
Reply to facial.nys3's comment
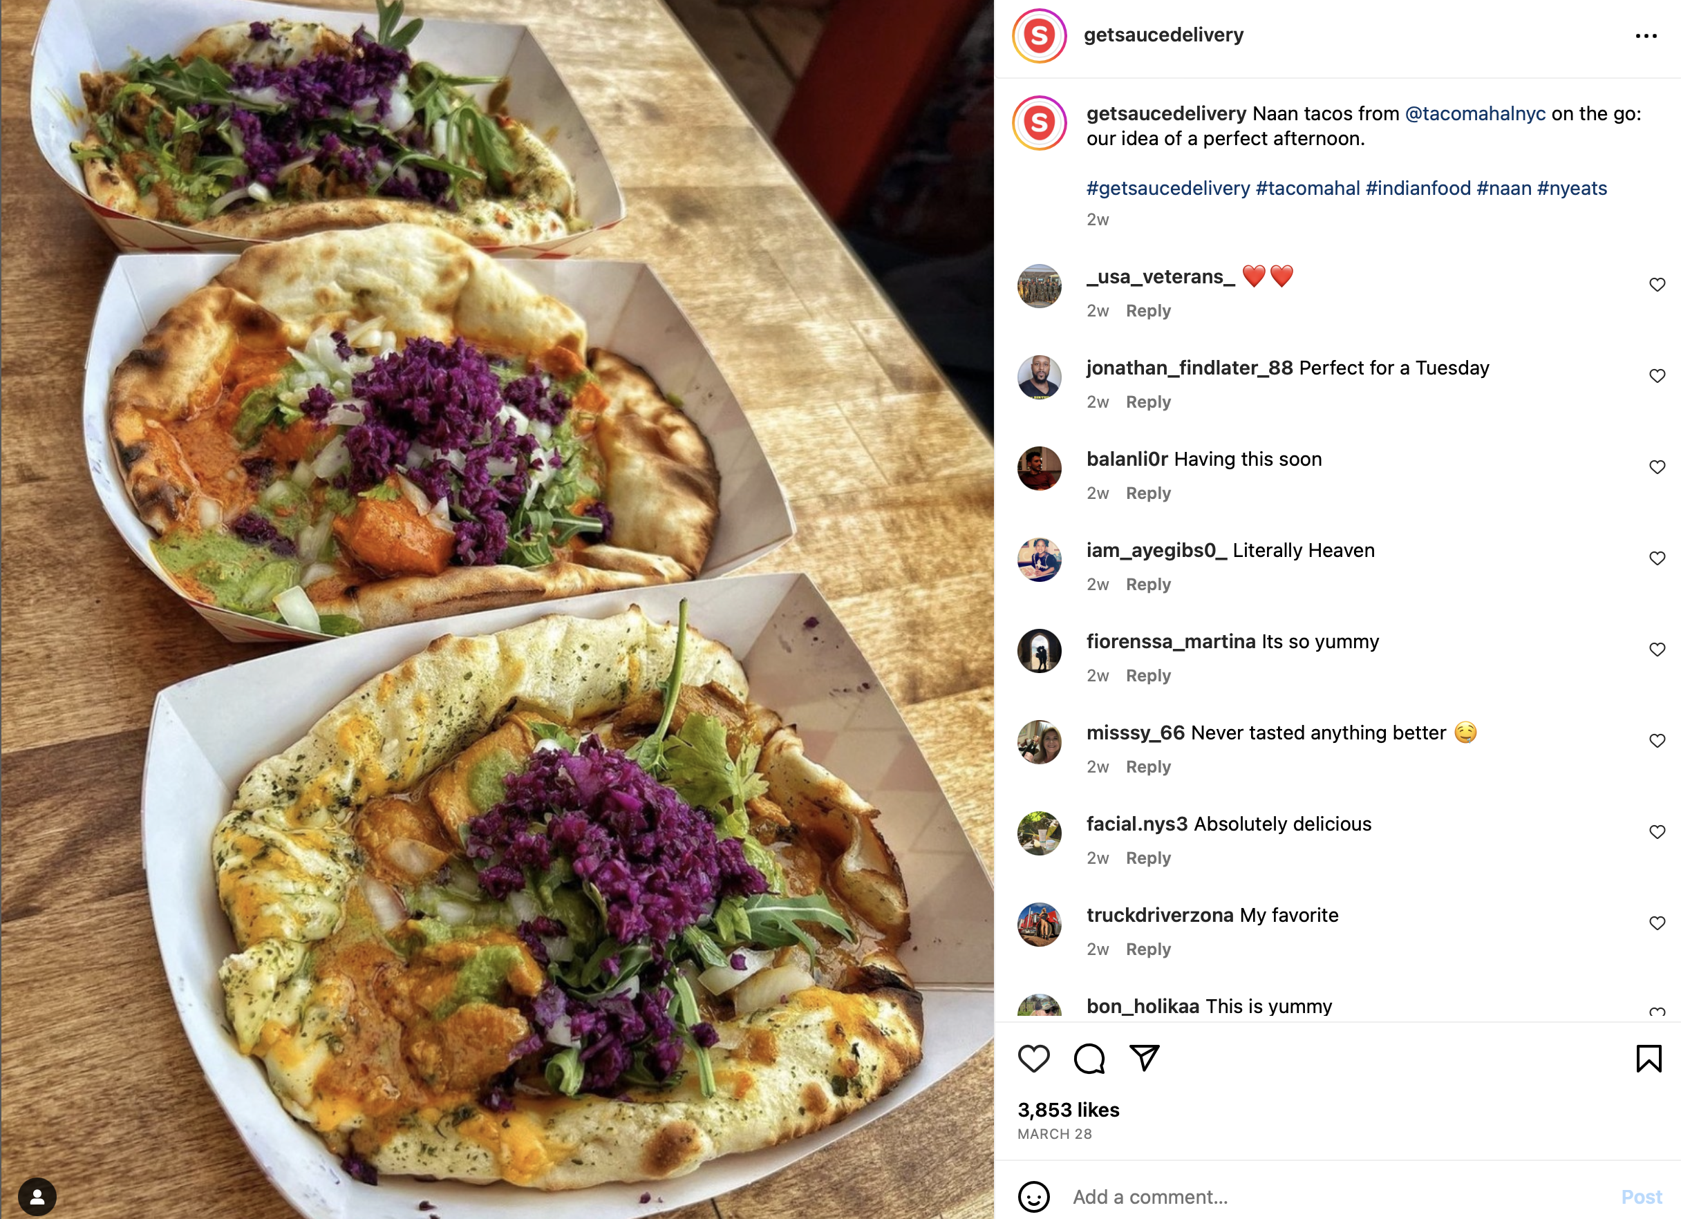click(x=1148, y=858)
